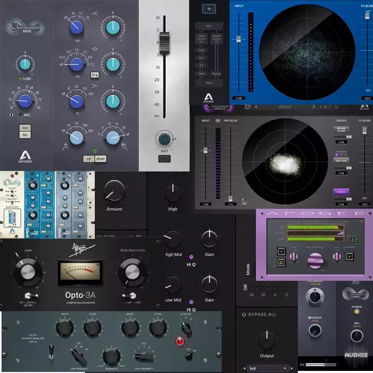The image size is (373, 373).
Task: Toggle the hi q button on 8068 EQ
Action: [x=95, y=75]
